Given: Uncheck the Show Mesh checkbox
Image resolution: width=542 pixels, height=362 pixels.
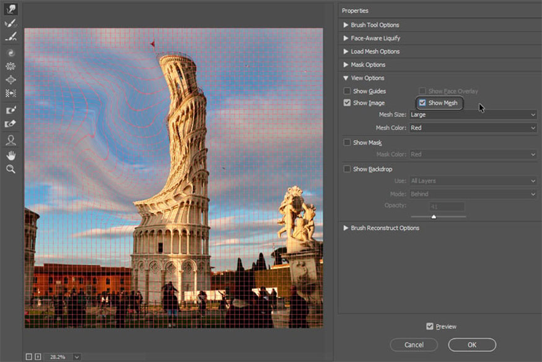Looking at the screenshot, I should [422, 103].
